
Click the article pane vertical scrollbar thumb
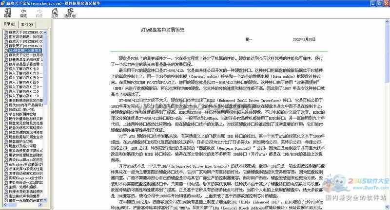tap(387, 53)
